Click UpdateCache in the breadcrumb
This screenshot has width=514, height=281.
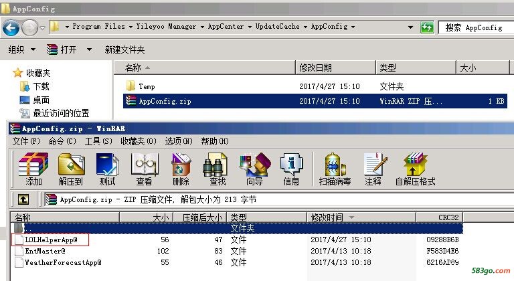[x=277, y=27]
